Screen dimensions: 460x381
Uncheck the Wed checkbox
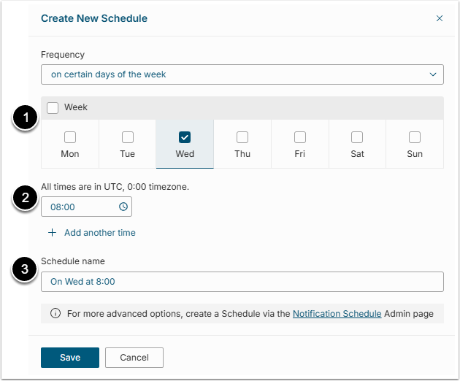click(185, 136)
